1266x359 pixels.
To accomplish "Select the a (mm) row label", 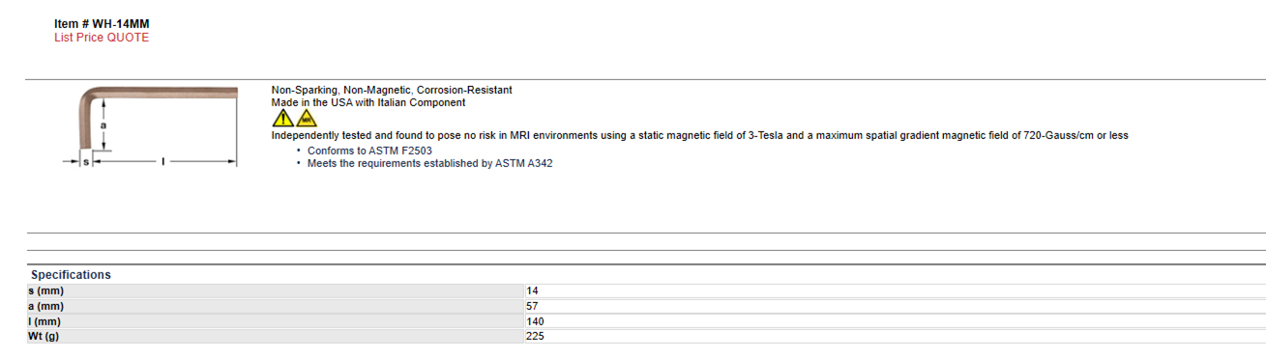I will [45, 306].
